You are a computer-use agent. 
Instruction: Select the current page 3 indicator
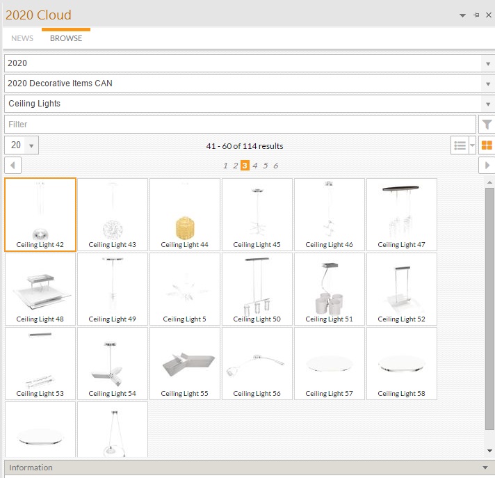[x=245, y=165]
